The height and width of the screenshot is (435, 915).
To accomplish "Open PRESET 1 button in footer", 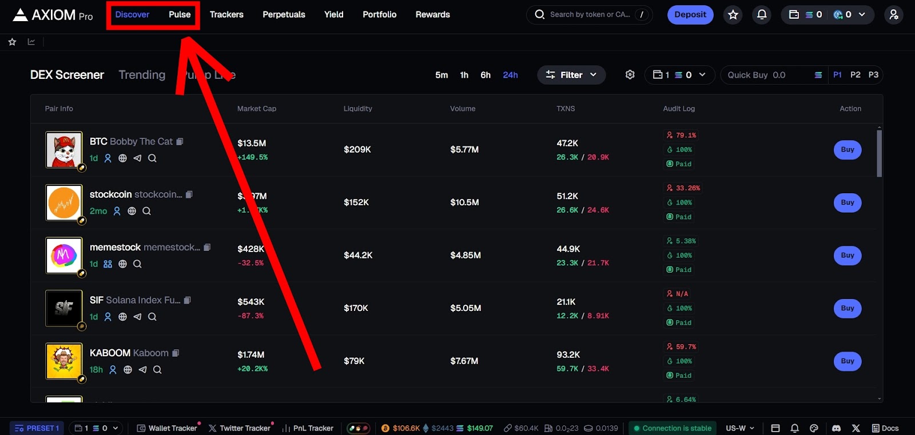I will point(37,428).
